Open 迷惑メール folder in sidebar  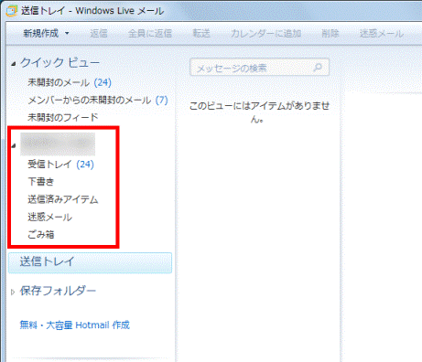coord(49,217)
